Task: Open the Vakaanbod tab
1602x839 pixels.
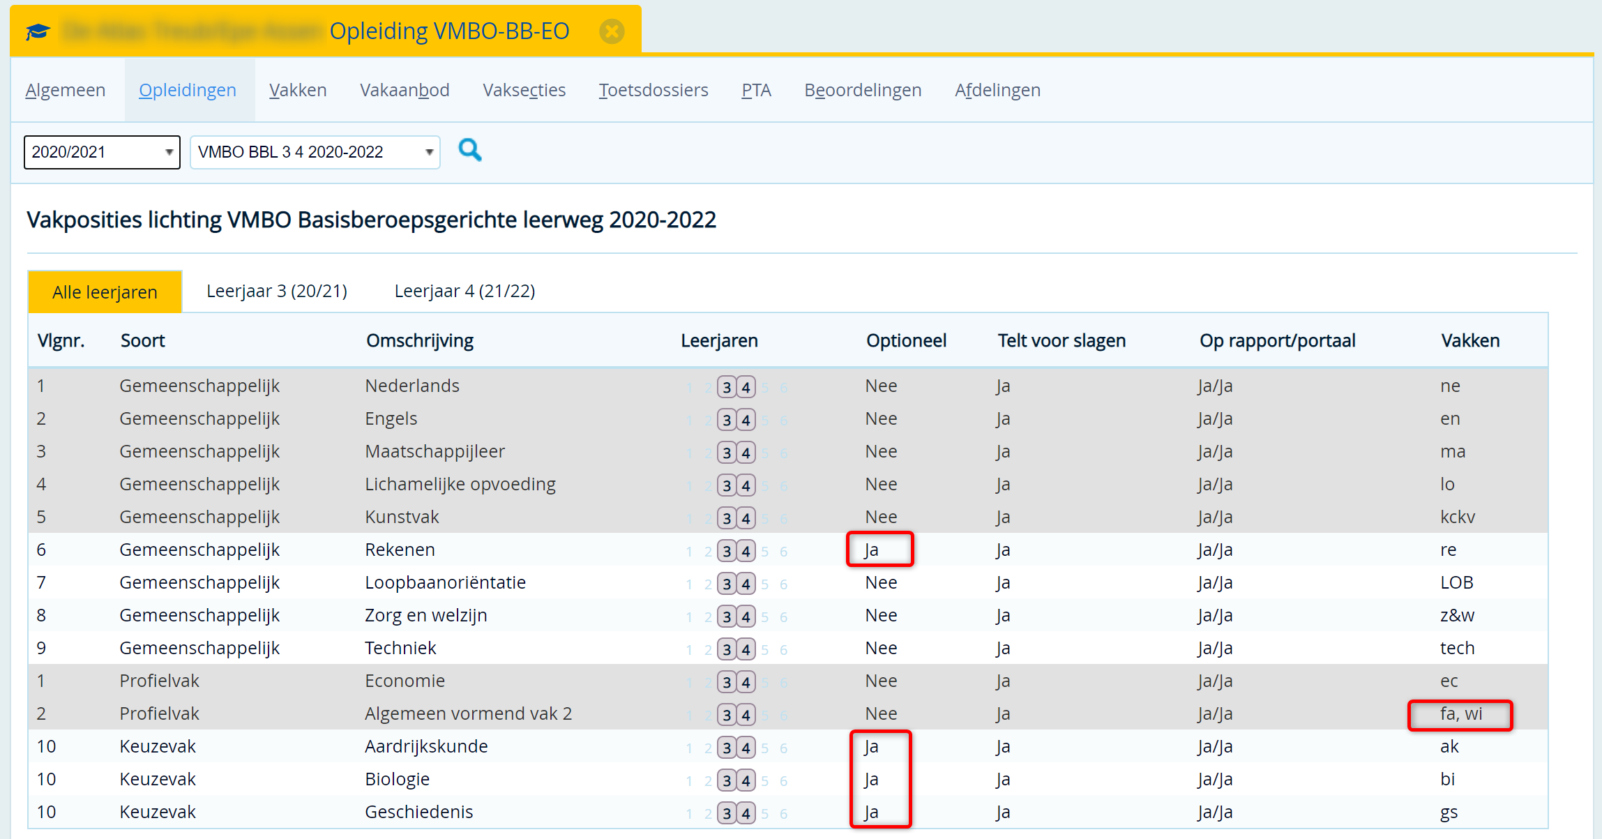Action: pos(405,90)
